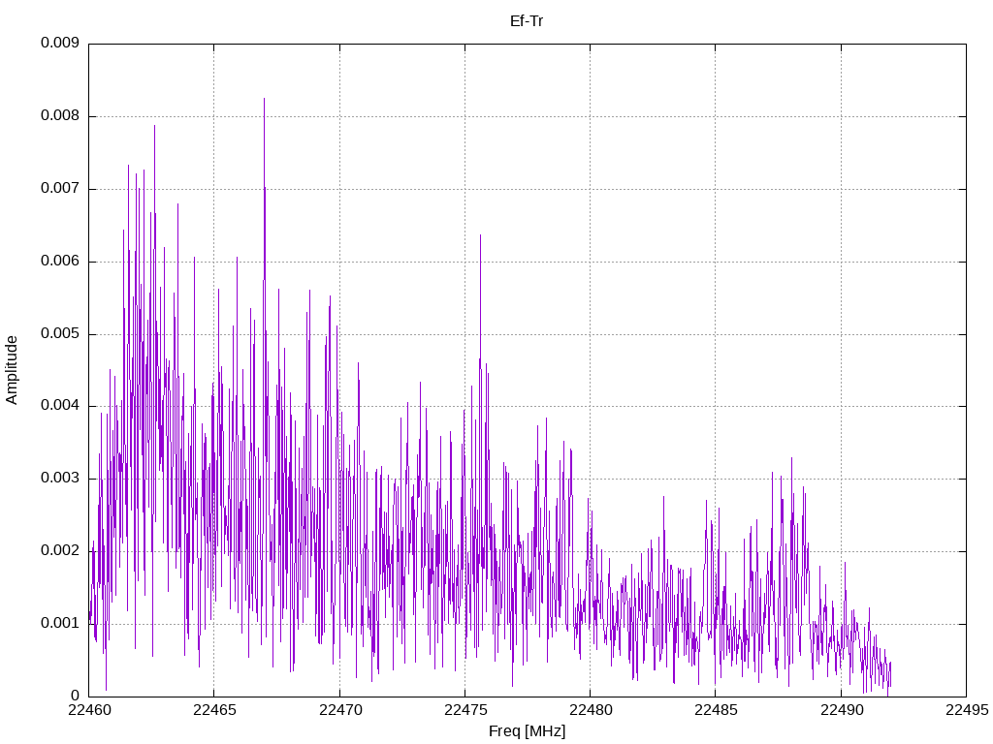Click the y-axis tick label 0.005

coord(60,334)
